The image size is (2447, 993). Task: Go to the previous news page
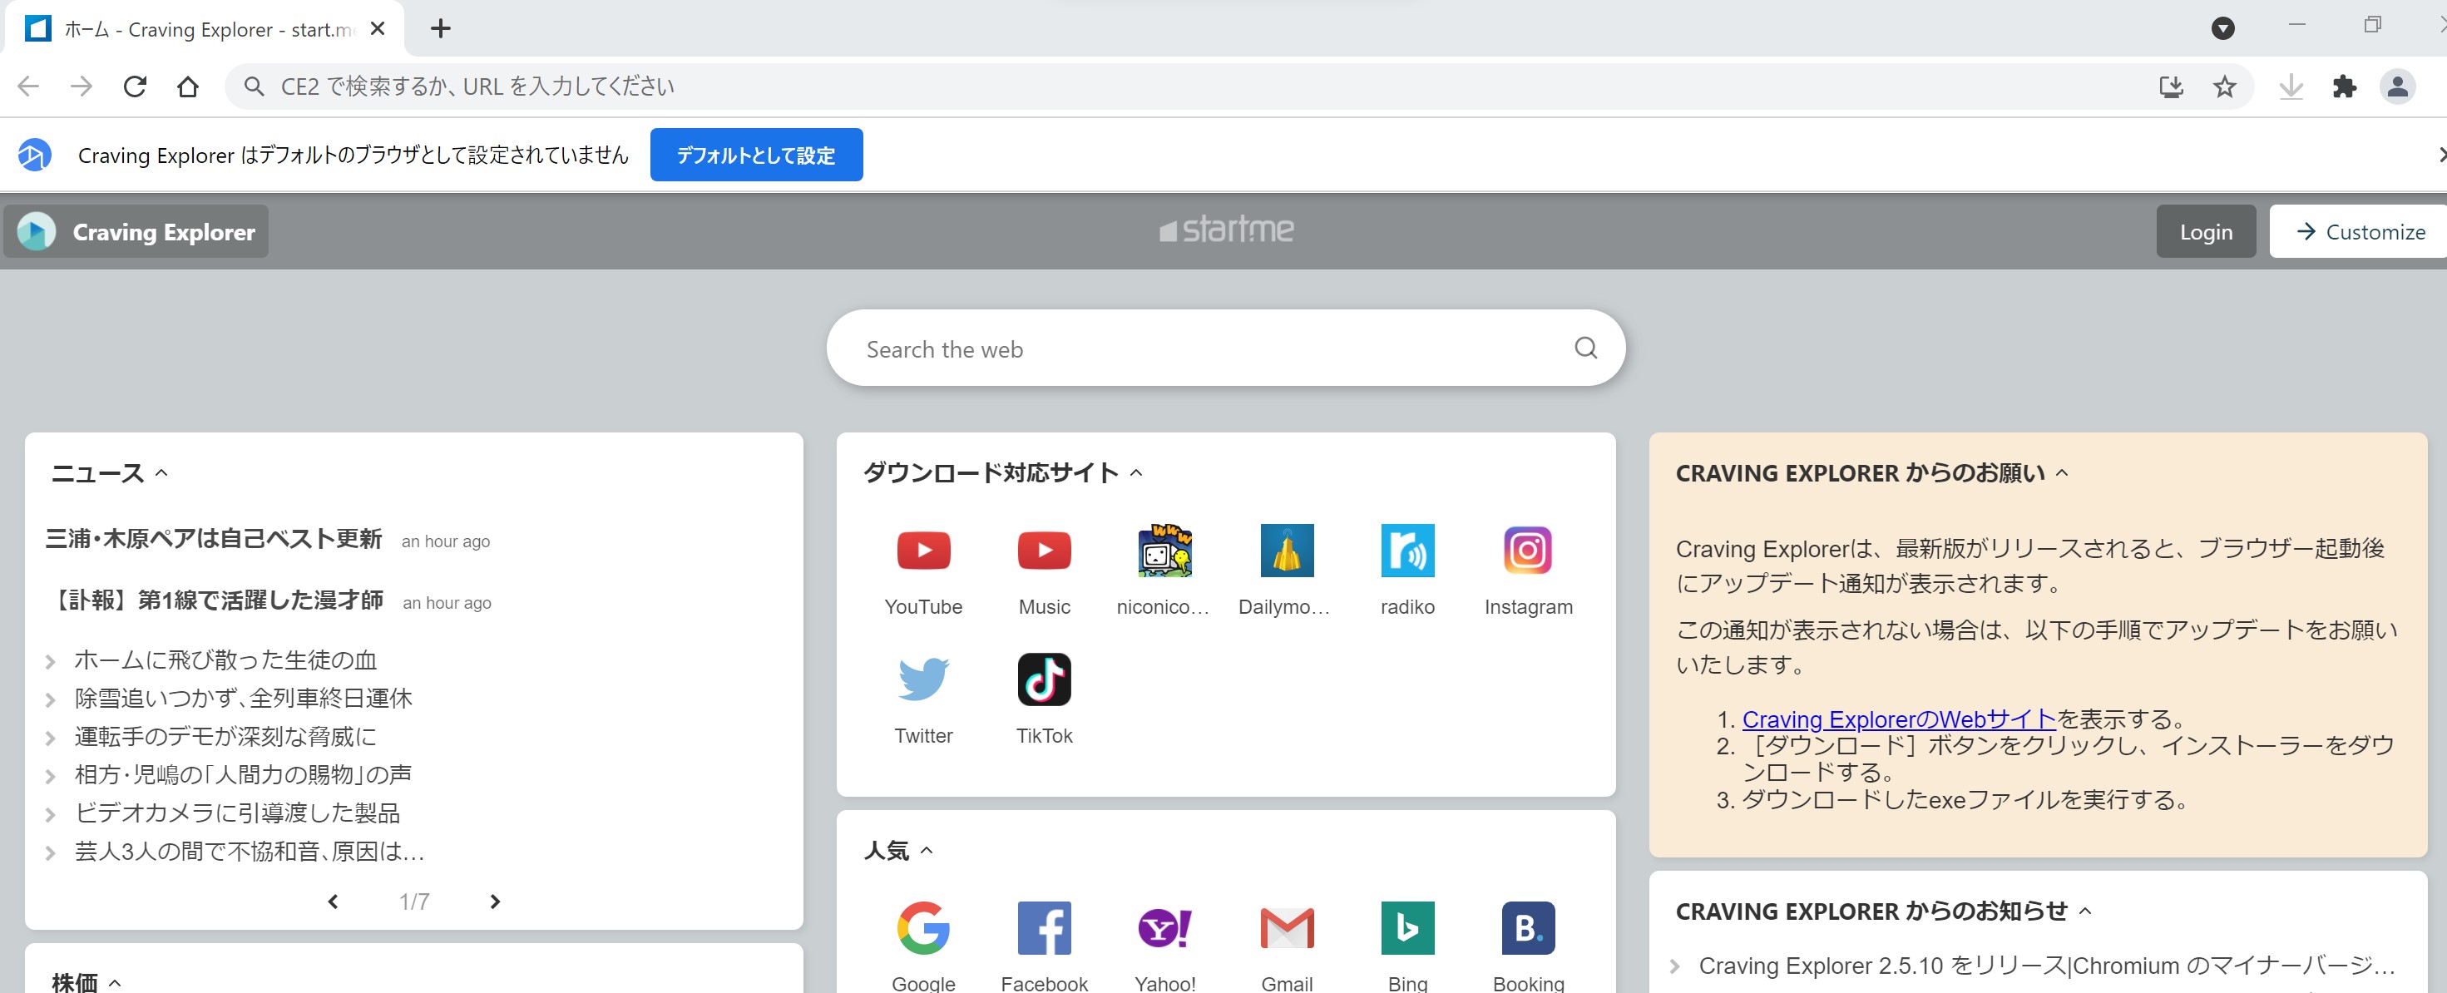[x=333, y=901]
